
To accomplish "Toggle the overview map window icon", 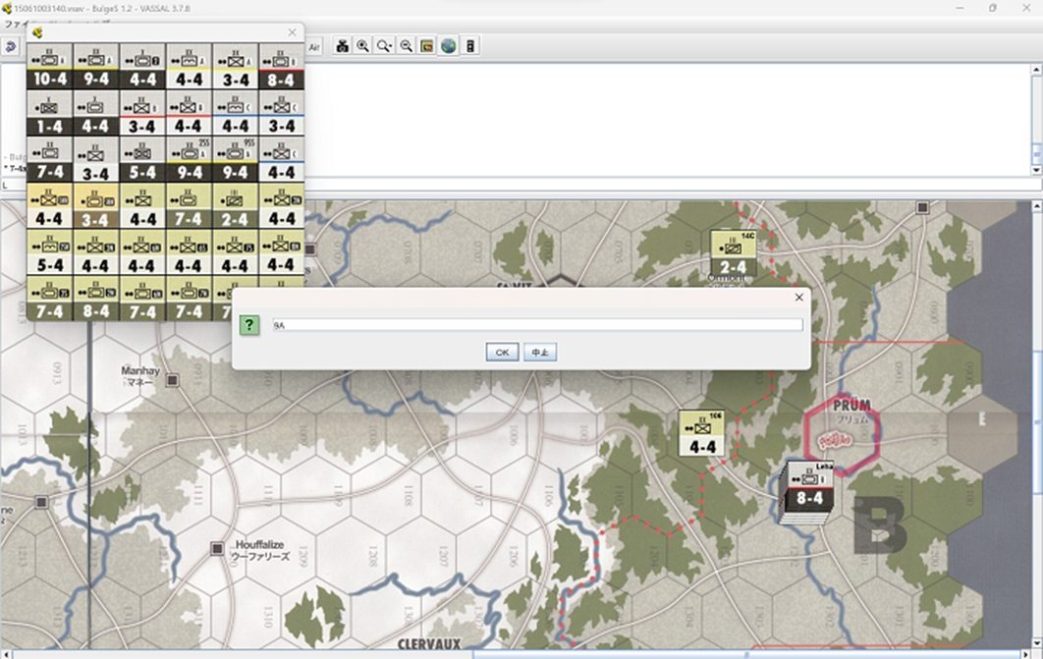I will pos(427,46).
